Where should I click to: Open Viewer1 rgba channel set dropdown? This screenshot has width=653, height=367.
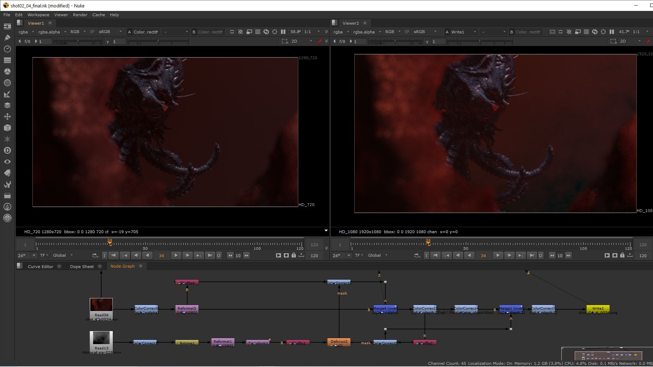pos(26,32)
